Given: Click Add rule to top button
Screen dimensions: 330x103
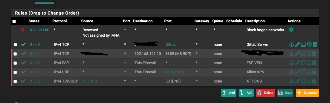Looking at the screenshot, I should [x=229, y=92].
